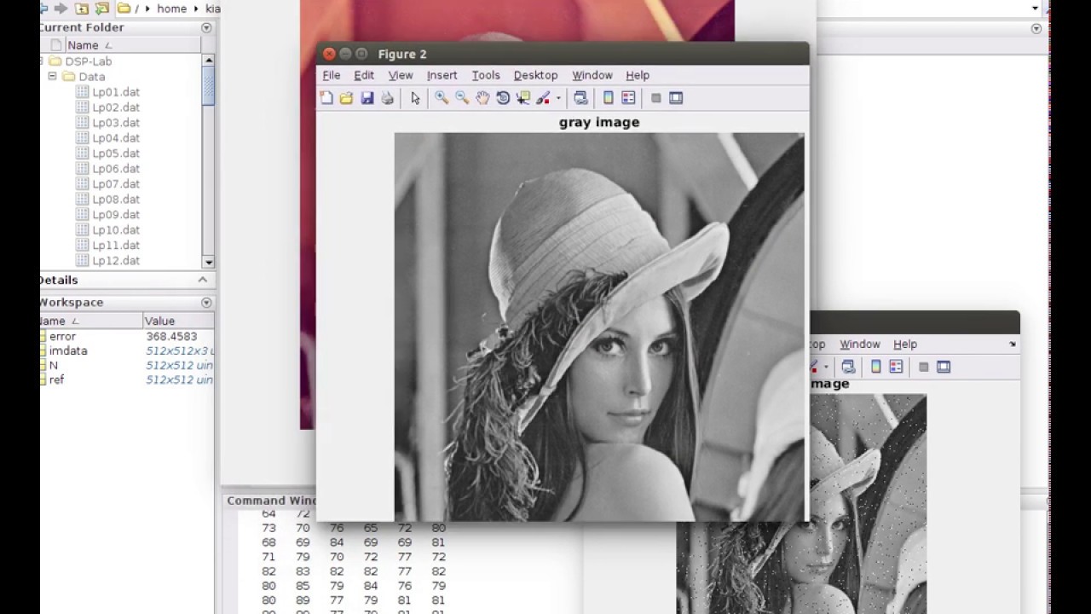Viewport: 1091px width, 614px height.
Task: Click Link Plot icon in Figure 2
Action: pyautogui.click(x=580, y=98)
